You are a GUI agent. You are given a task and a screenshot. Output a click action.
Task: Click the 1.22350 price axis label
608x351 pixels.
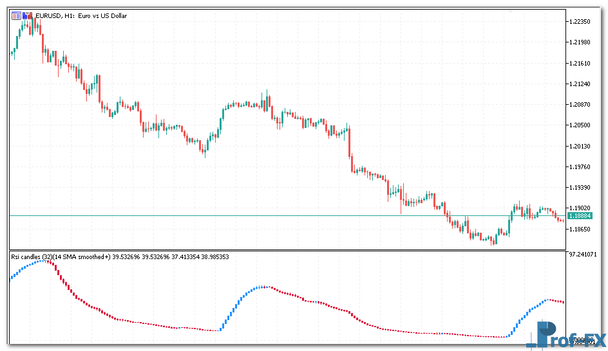pos(580,22)
